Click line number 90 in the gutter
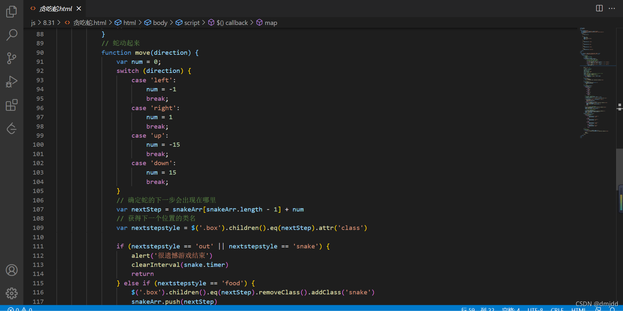Image resolution: width=623 pixels, height=311 pixels. pyautogui.click(x=40, y=52)
